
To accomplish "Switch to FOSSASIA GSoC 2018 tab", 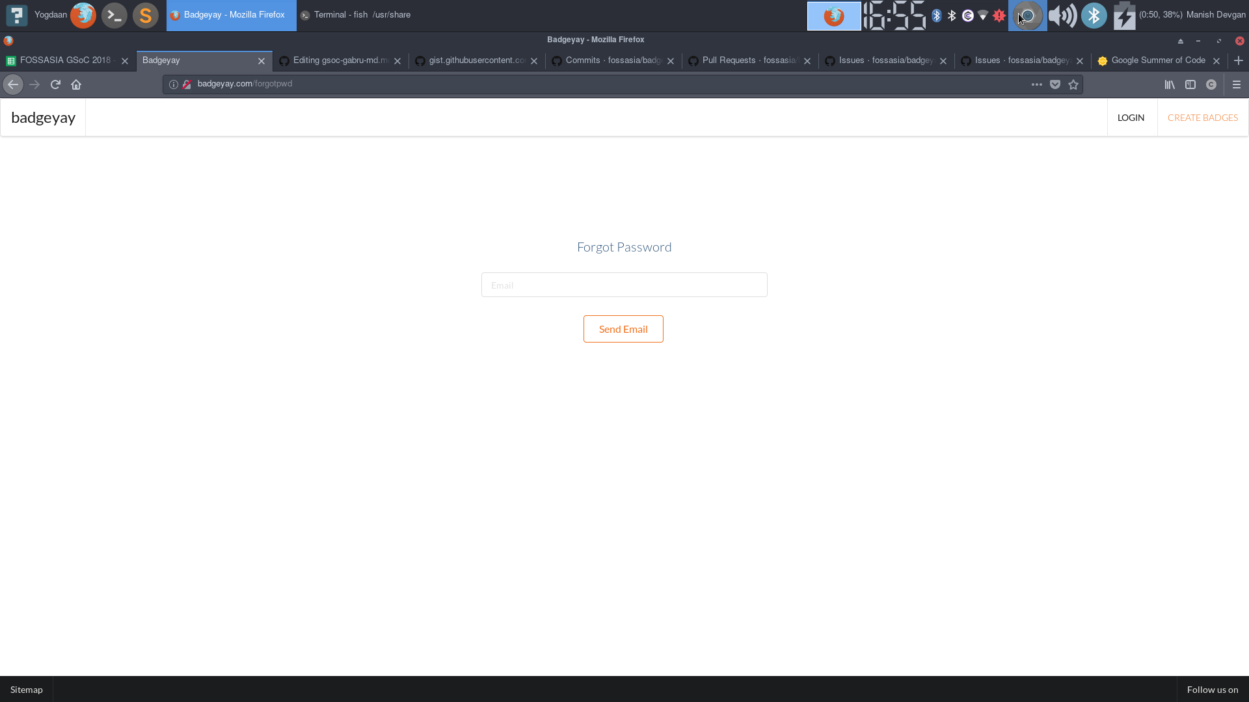I will pos(68,60).
